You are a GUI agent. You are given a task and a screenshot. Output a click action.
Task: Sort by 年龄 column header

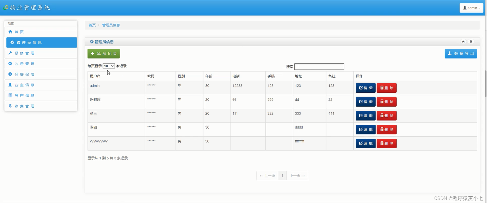(x=217, y=76)
